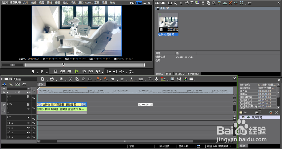Click the bin New Folder icon

[x=170, y=3]
